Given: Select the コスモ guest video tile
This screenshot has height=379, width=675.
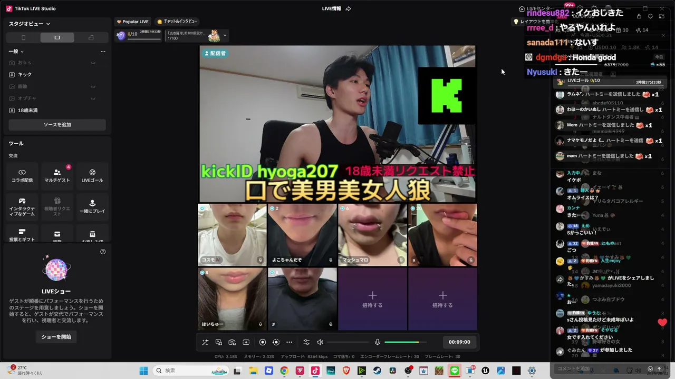Looking at the screenshot, I should click(232, 235).
